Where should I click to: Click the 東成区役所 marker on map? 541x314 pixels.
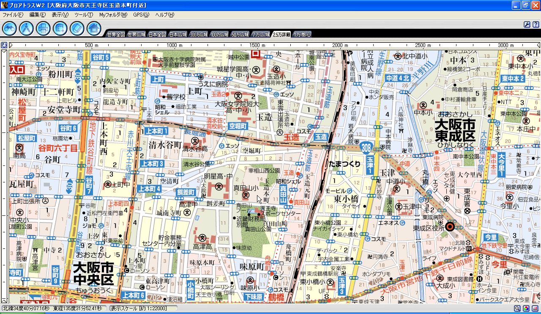click(x=450, y=227)
